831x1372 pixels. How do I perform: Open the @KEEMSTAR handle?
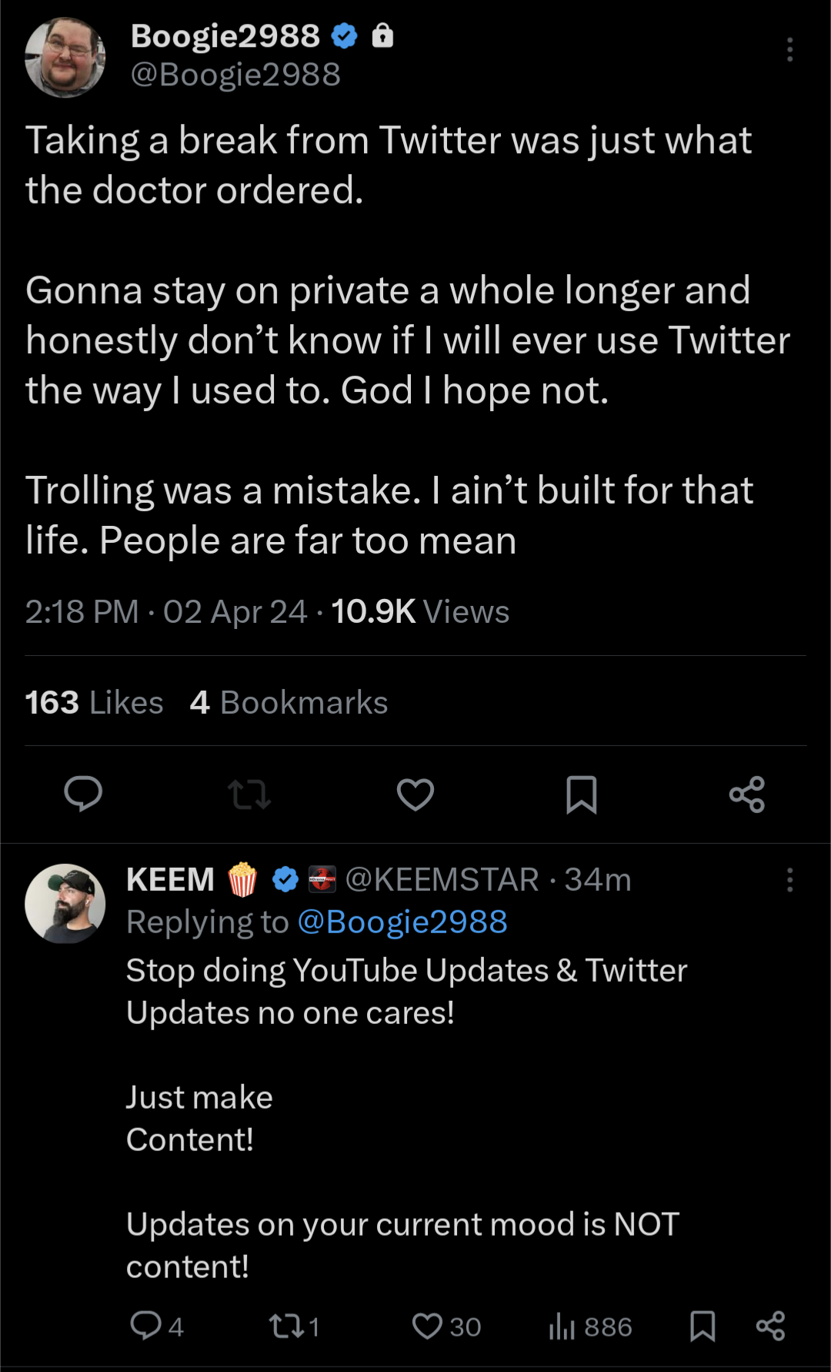[442, 879]
